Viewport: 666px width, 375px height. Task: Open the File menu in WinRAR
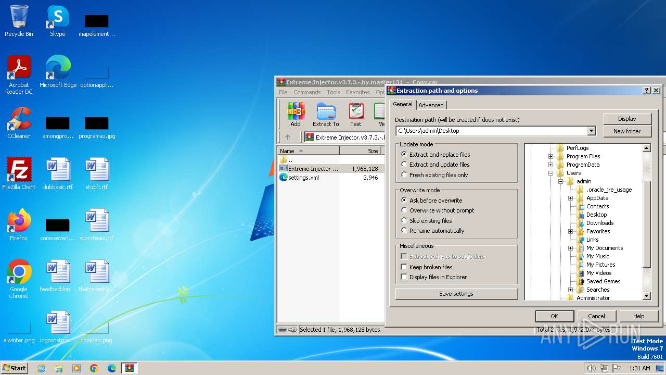tap(283, 92)
